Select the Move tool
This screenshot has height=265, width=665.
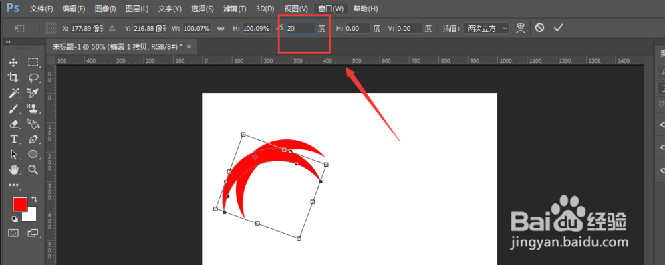coord(13,62)
